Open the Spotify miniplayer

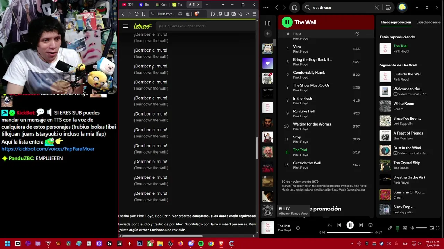tap(432, 228)
